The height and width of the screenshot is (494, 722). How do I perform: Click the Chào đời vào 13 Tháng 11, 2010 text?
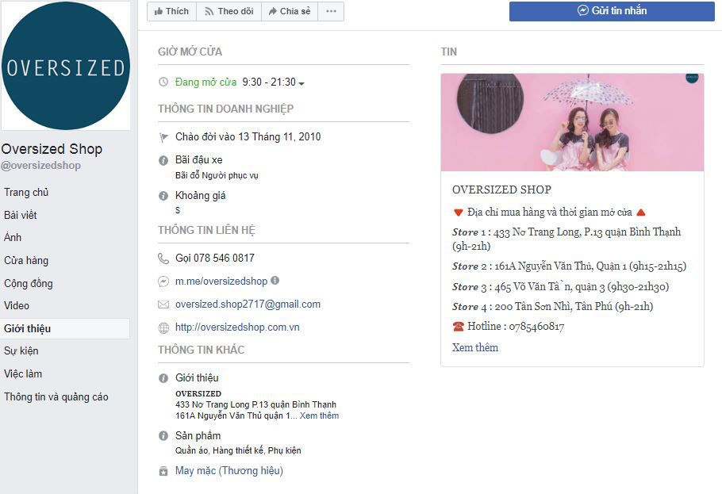248,136
